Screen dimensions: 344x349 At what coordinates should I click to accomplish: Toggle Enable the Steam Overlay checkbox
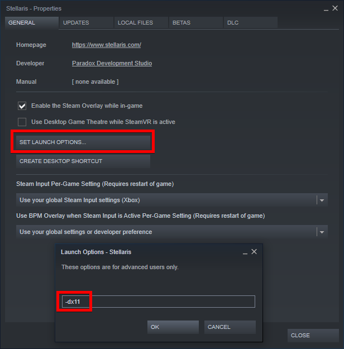pyautogui.click(x=22, y=106)
